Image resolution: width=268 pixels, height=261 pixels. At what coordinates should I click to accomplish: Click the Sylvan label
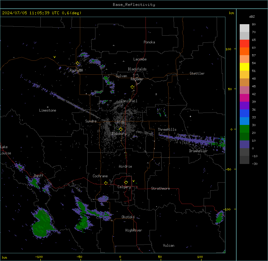click(x=121, y=76)
